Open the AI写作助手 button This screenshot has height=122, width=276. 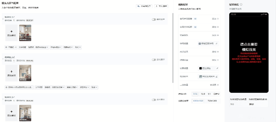click(145, 6)
